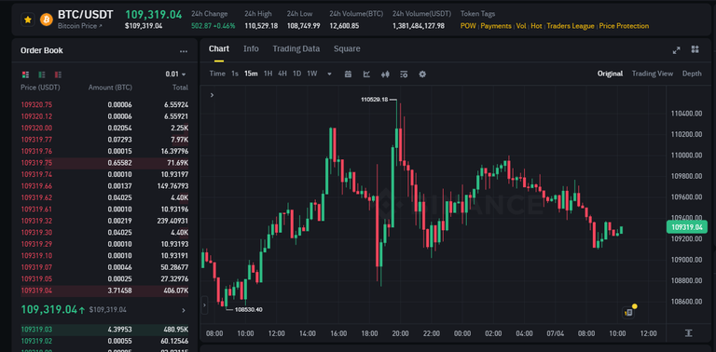Open the chart calendar date picker icon
The width and height of the screenshot is (716, 352).
(x=348, y=74)
